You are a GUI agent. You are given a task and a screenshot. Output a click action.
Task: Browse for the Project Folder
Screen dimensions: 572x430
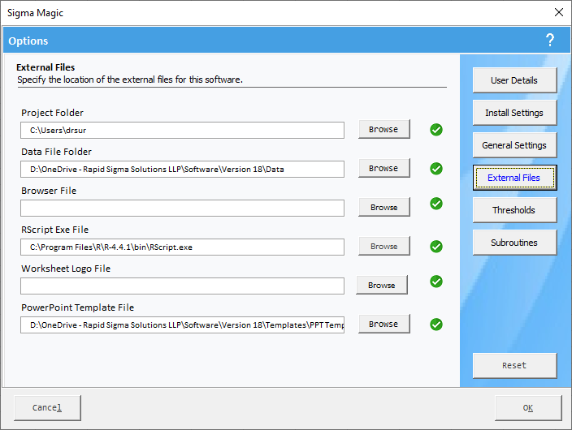383,130
